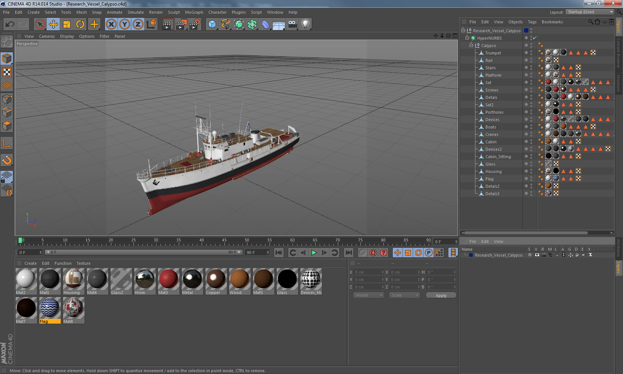The height and width of the screenshot is (374, 623).
Task: Select Texture mode checkerboard icon
Action: (x=7, y=72)
